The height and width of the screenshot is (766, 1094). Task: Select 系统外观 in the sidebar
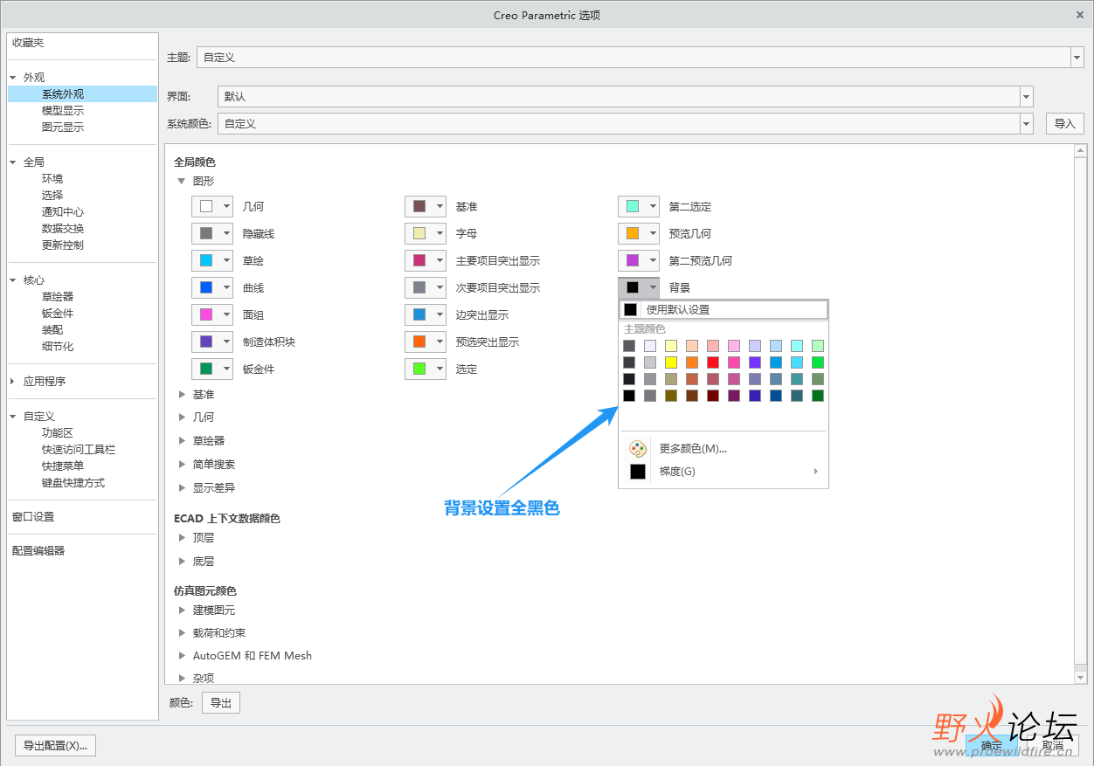pos(63,94)
